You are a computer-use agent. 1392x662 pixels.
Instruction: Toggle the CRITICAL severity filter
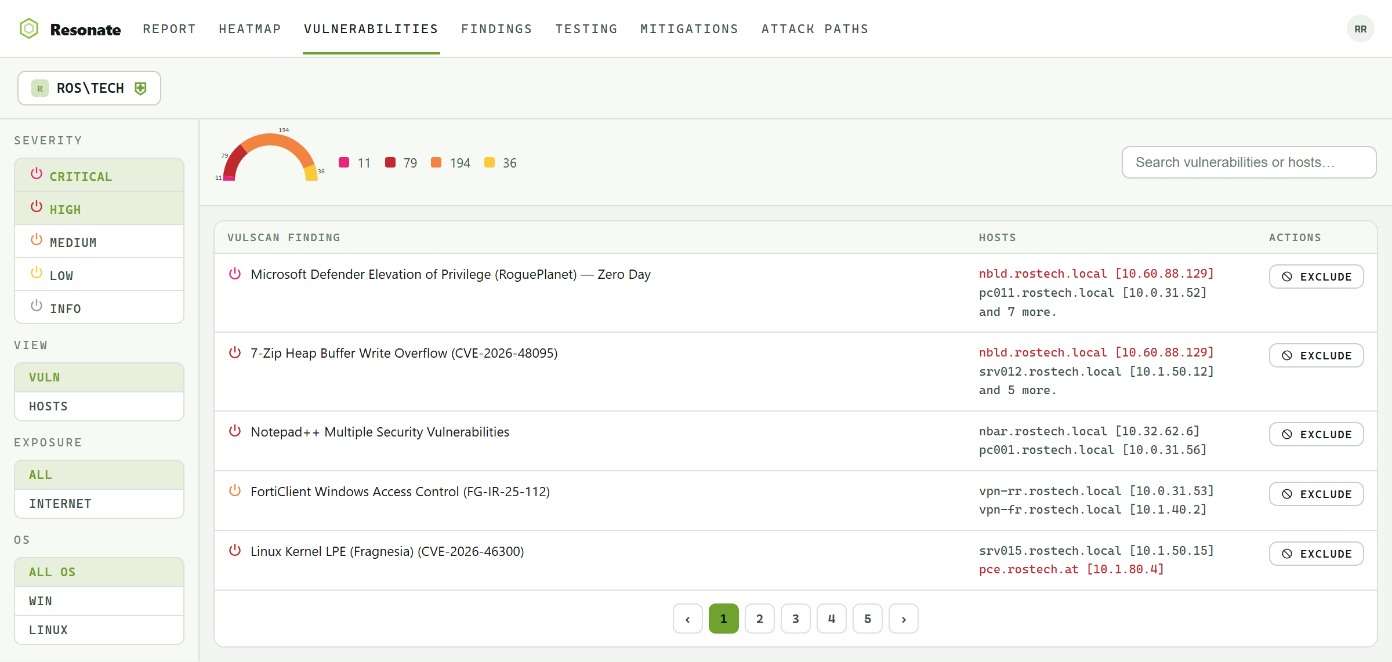pyautogui.click(x=99, y=175)
